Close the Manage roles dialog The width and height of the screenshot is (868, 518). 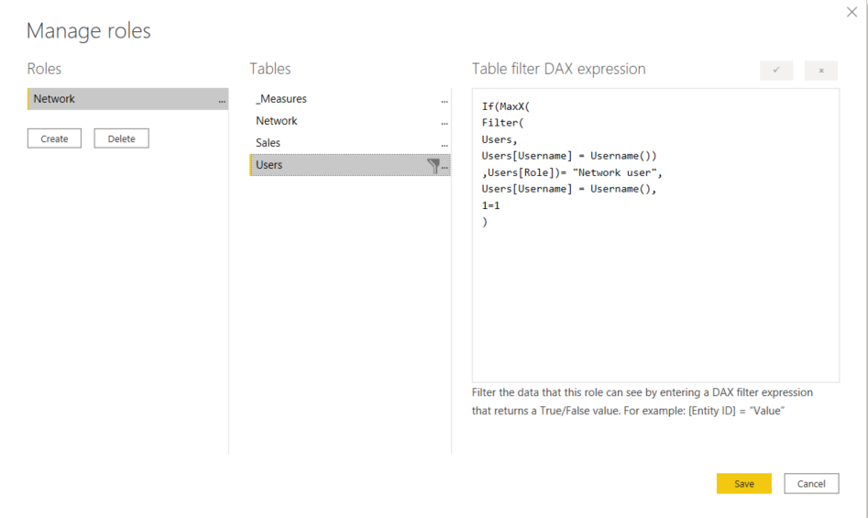coord(852,12)
